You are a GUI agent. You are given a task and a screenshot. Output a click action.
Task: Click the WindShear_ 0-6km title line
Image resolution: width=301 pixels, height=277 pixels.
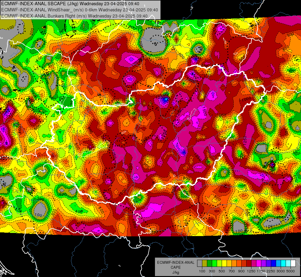coord(79,10)
